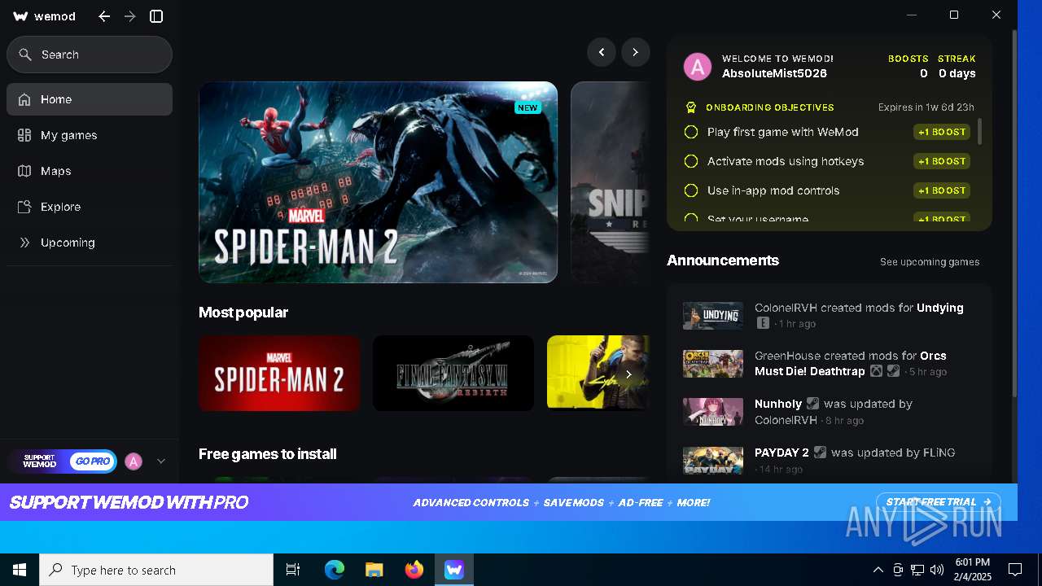The height and width of the screenshot is (586, 1042).
Task: Open the Undying announcement thumbnail
Action: 713,316
